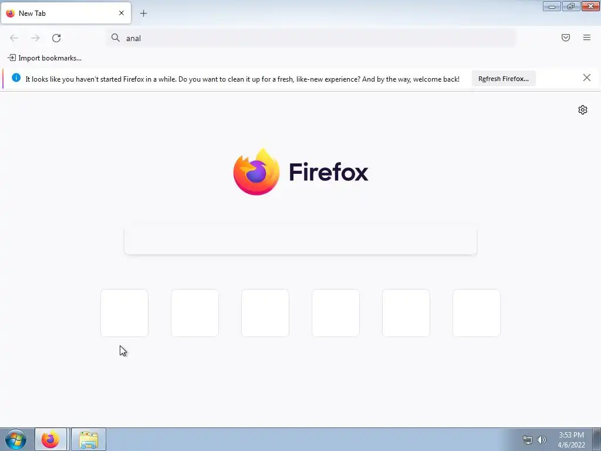This screenshot has height=451, width=601.
Task: Save to Pocket icon
Action: (x=566, y=38)
